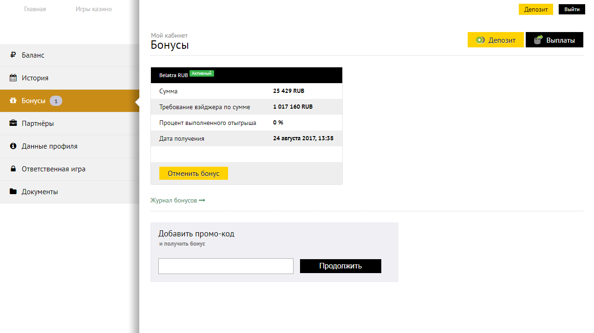Click the Belatra RUB bonus title
Screen dimensions: 594x333
click(x=174, y=75)
